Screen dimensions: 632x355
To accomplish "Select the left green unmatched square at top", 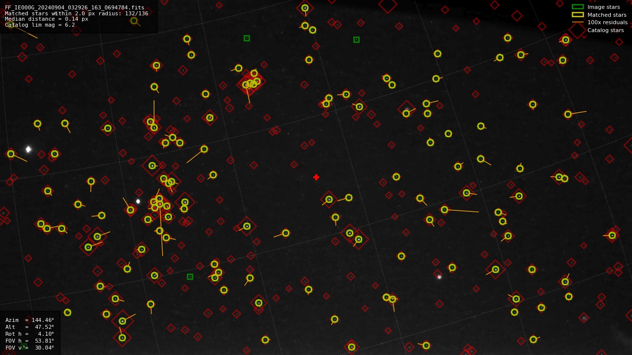I will click(x=247, y=38).
